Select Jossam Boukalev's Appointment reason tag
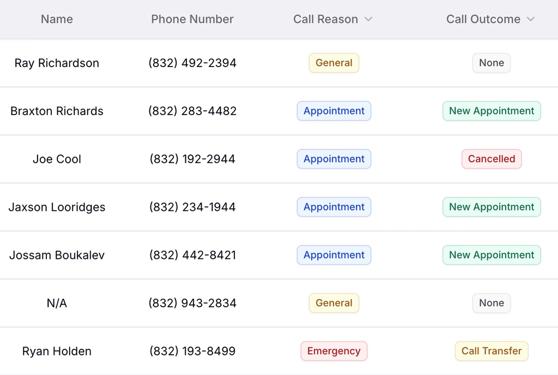Screen dimensions: 558x375 (x=334, y=255)
